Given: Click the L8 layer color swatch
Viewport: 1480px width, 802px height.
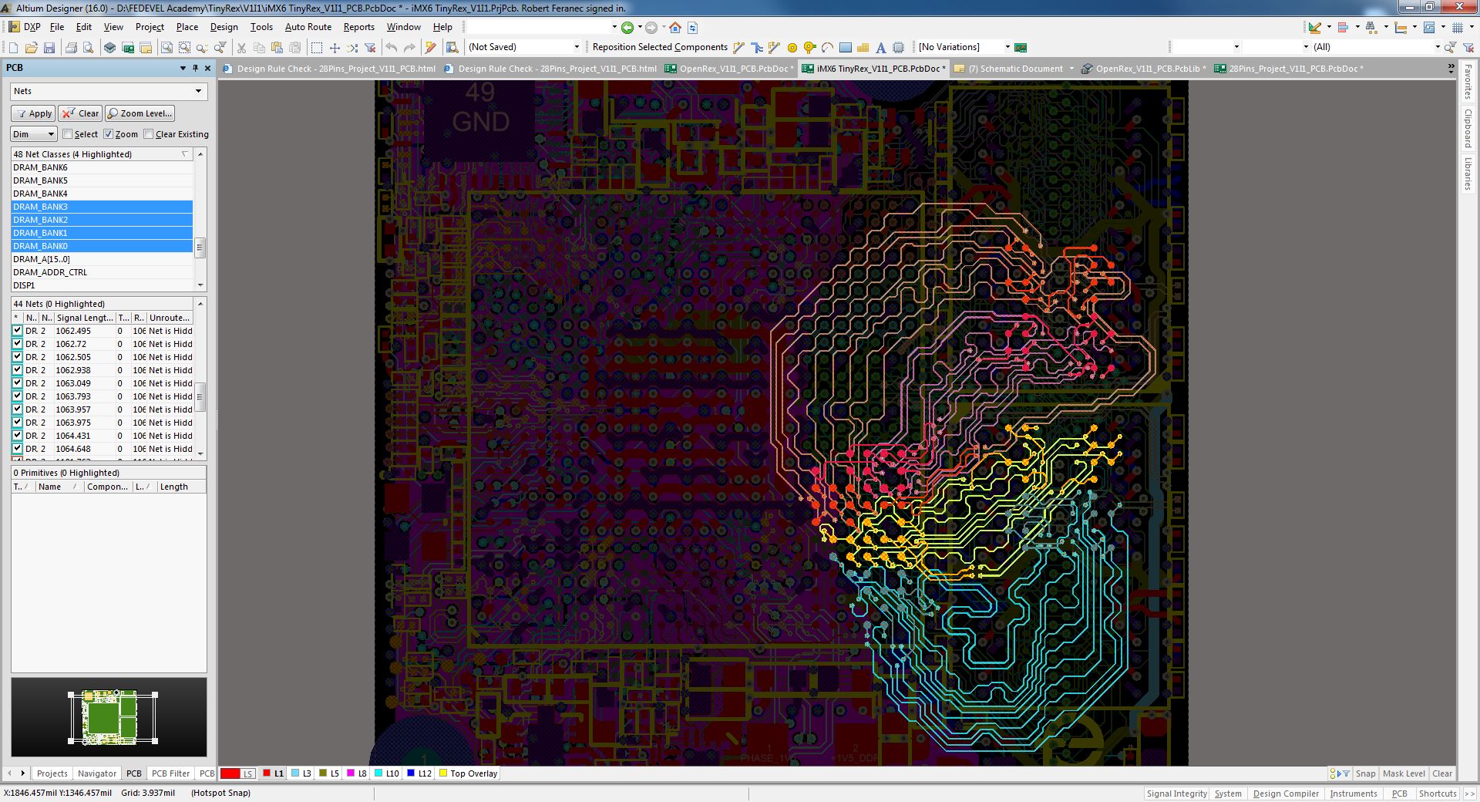Looking at the screenshot, I should click(351, 773).
